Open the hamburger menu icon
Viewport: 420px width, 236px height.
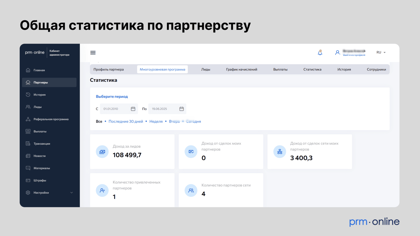point(93,52)
